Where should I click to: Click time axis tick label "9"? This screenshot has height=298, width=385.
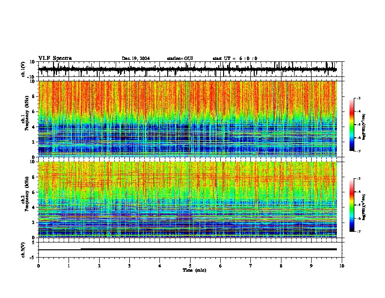coord(311,266)
